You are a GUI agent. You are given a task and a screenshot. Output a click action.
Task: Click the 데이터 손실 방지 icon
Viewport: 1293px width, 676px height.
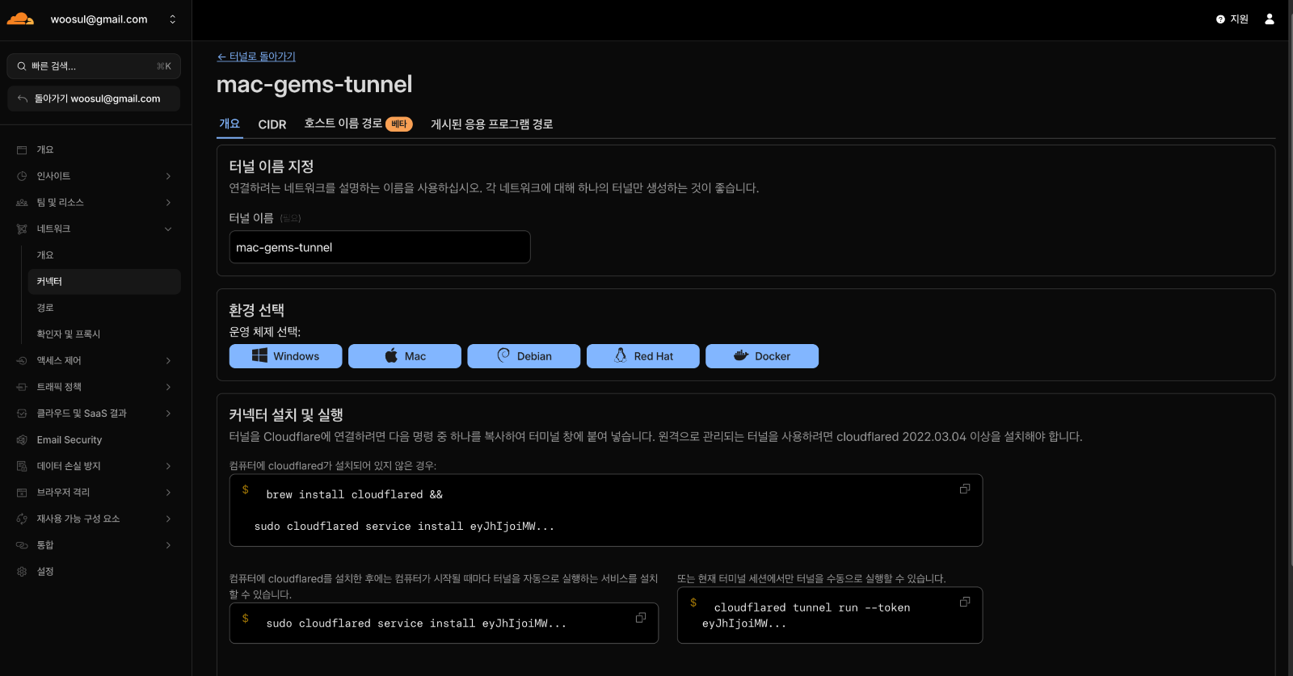point(22,466)
